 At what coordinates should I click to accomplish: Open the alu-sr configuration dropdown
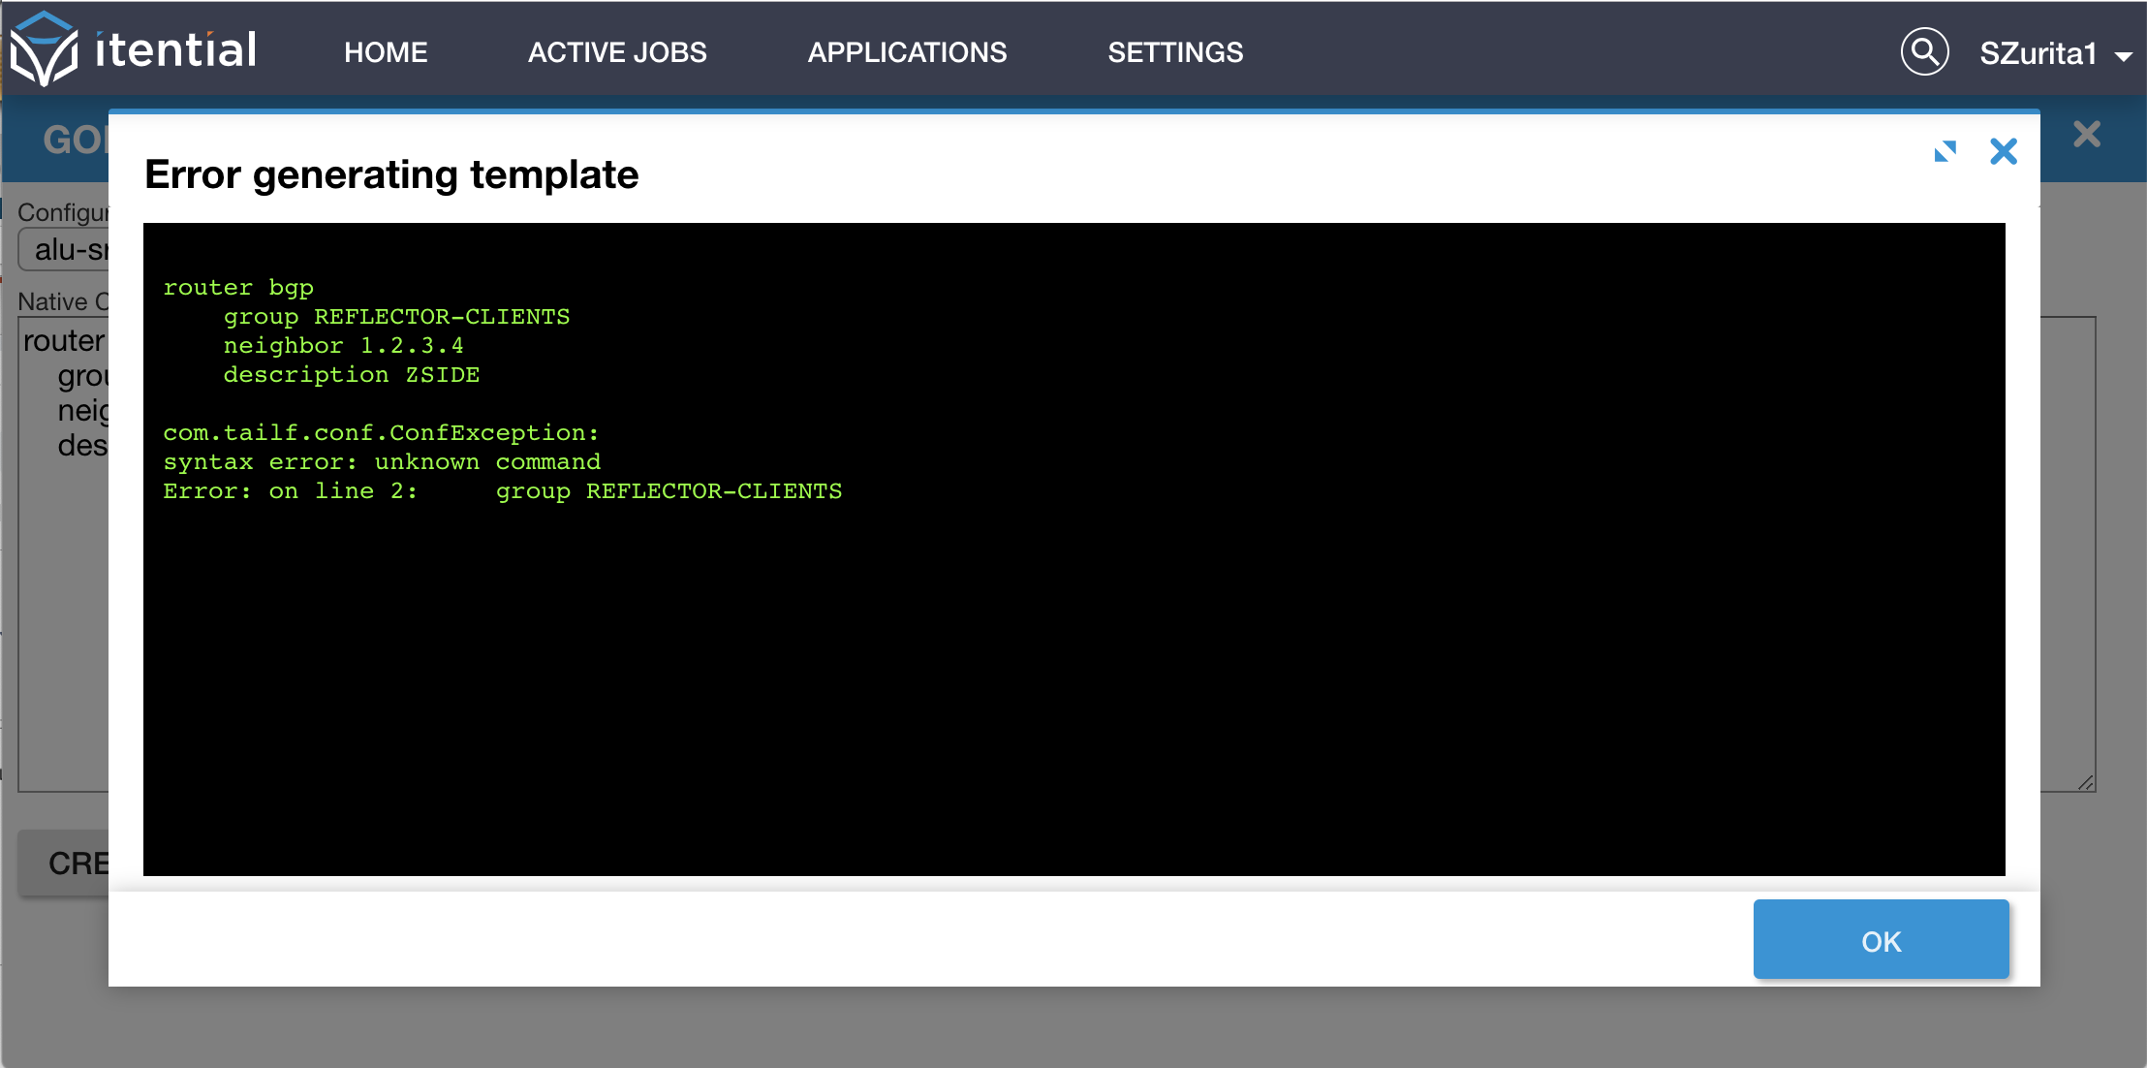click(64, 250)
